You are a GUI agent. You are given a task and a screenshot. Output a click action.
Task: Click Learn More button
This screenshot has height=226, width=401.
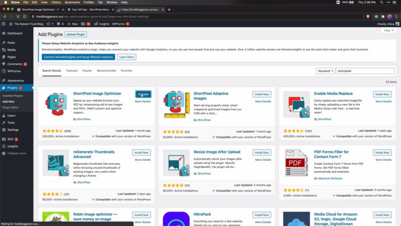126,57
